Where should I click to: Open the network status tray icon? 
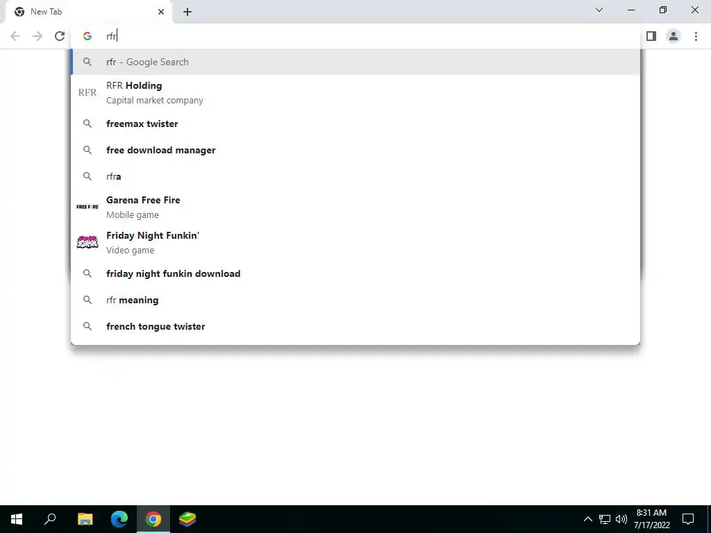(605, 519)
